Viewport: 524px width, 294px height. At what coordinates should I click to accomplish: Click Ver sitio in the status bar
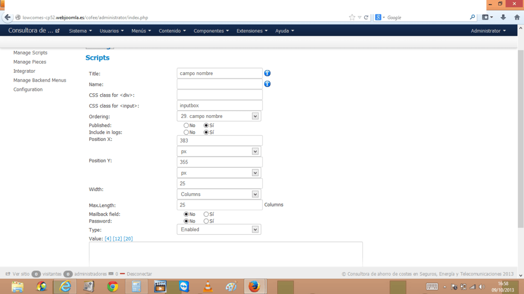tap(21, 274)
